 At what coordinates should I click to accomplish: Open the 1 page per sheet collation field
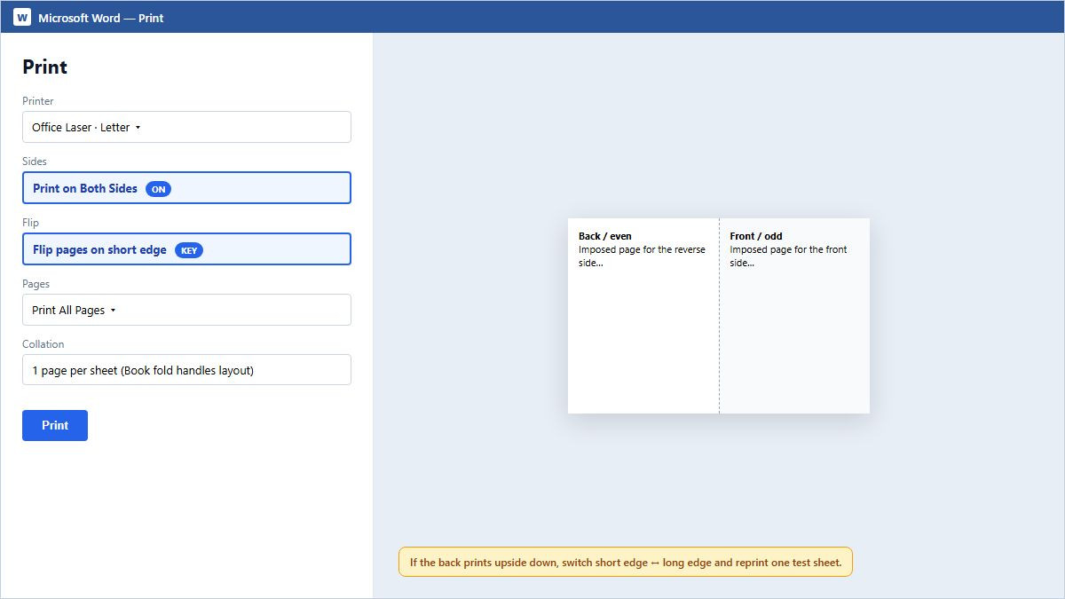pos(186,370)
